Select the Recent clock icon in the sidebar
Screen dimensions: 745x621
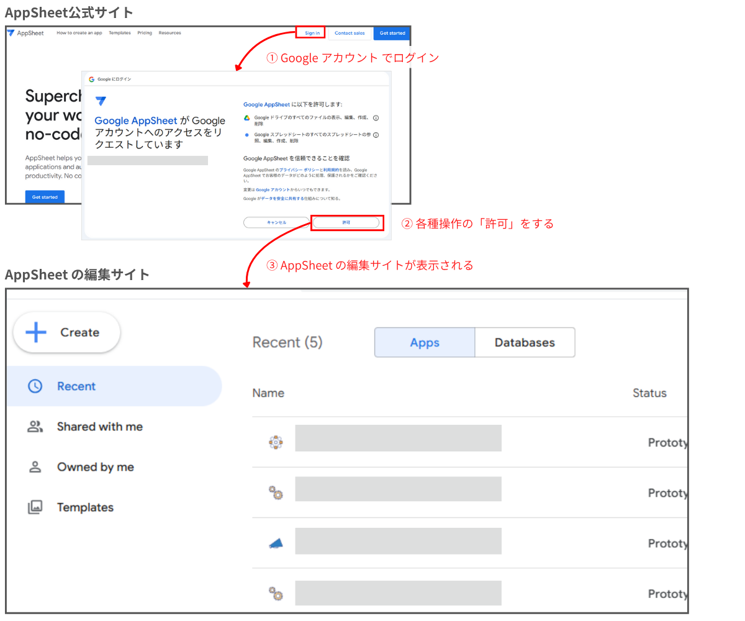(34, 386)
